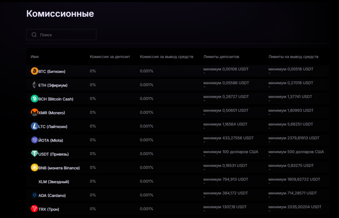This screenshot has width=339, height=218.
Task: Click the Имя column header
Action: [x=35, y=57]
